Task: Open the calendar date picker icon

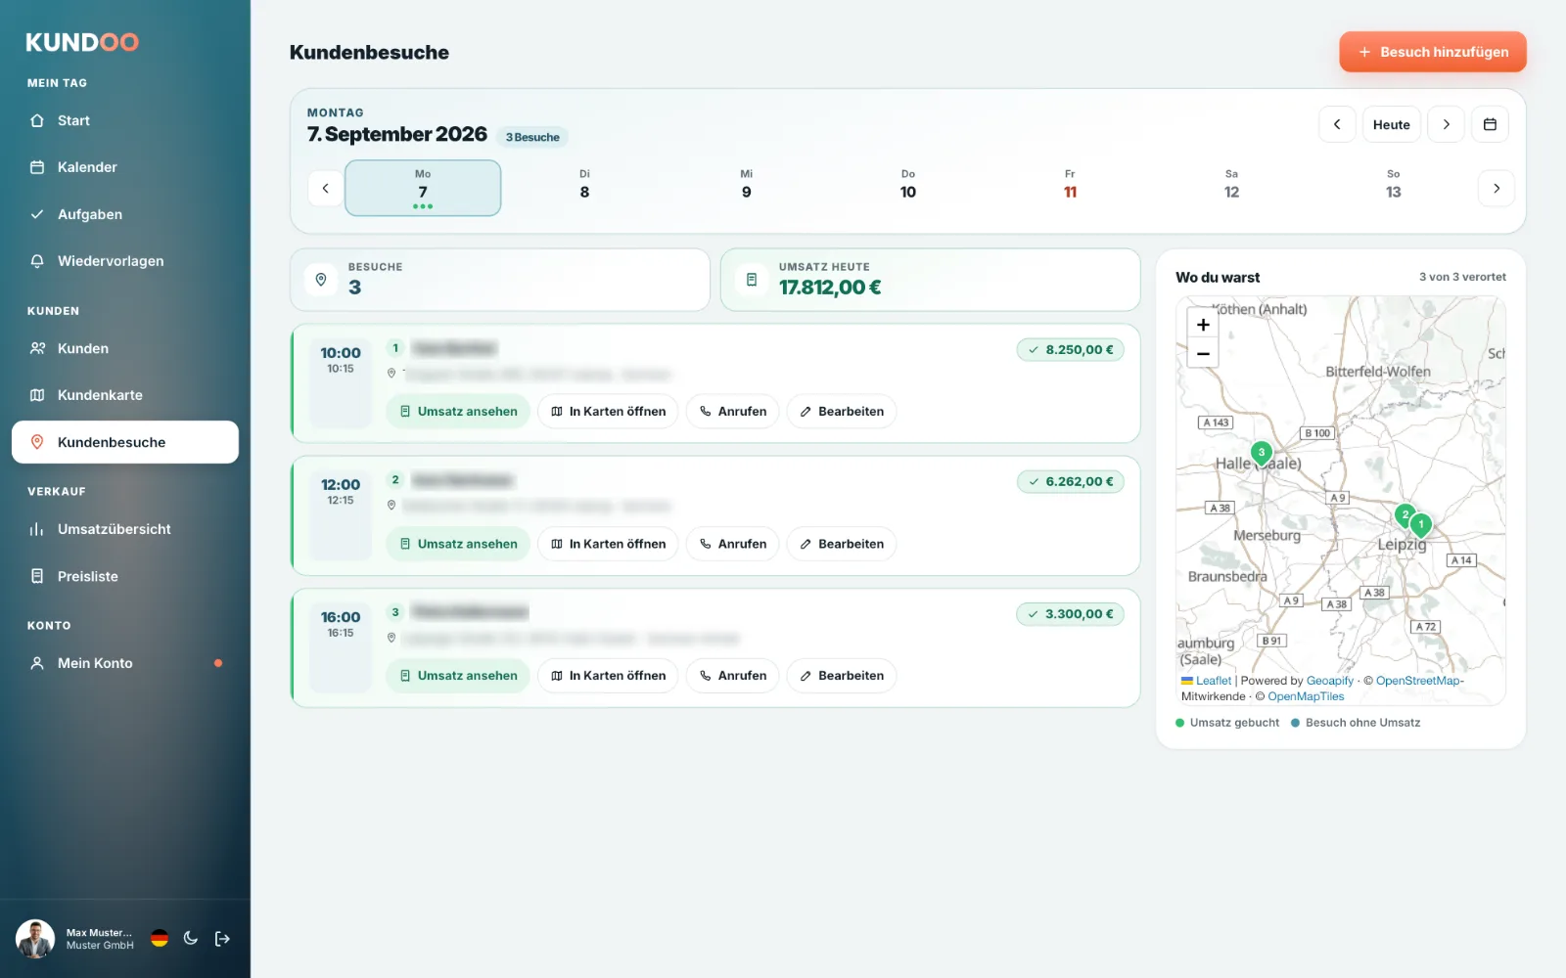Action: pyautogui.click(x=1490, y=124)
